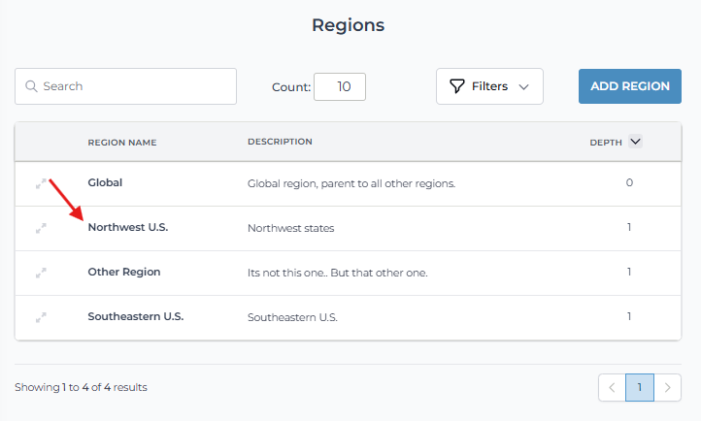Go to the previous results page
Viewport: 701px width, 421px height.
click(x=612, y=387)
